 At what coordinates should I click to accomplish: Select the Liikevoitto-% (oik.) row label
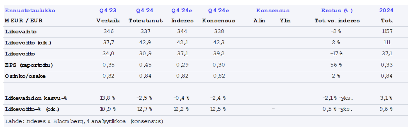point(32,109)
